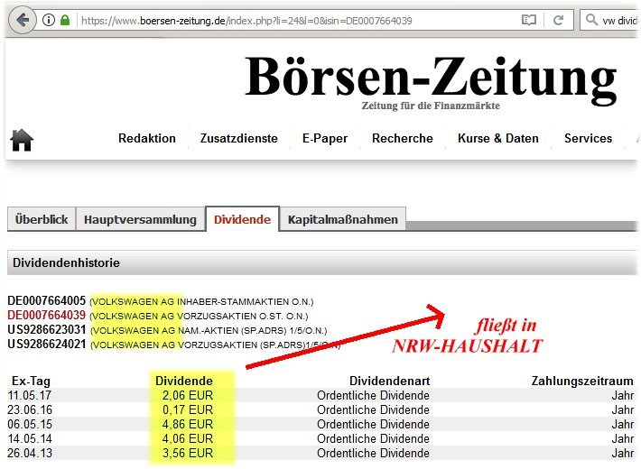Click the green padlock security icon
641x469 pixels.
tap(65, 20)
